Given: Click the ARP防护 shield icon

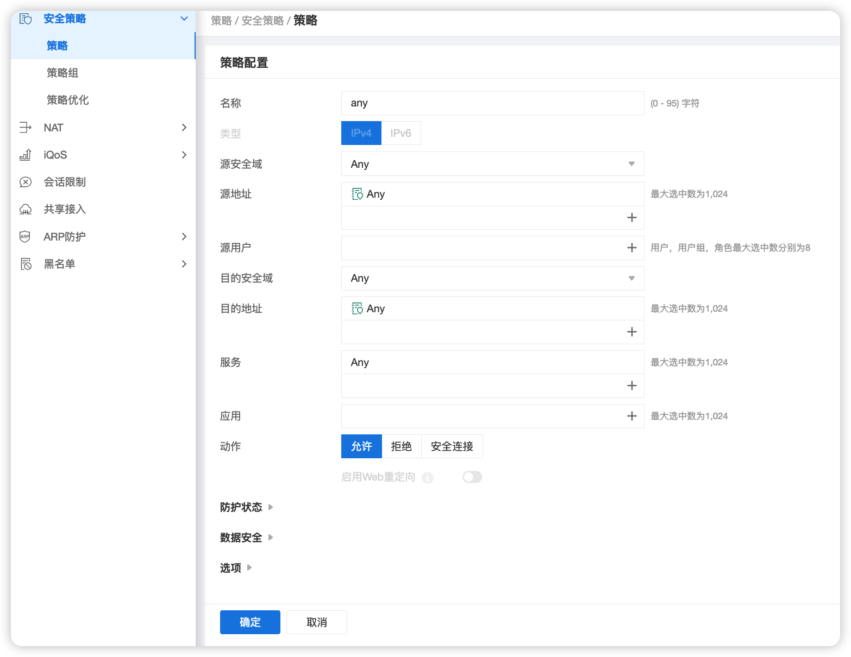Looking at the screenshot, I should [25, 237].
